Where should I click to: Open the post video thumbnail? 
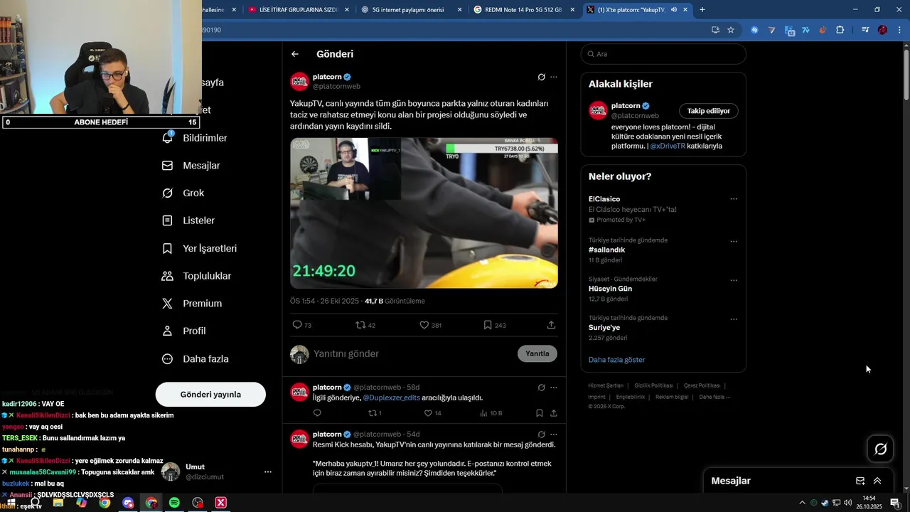[x=424, y=213]
